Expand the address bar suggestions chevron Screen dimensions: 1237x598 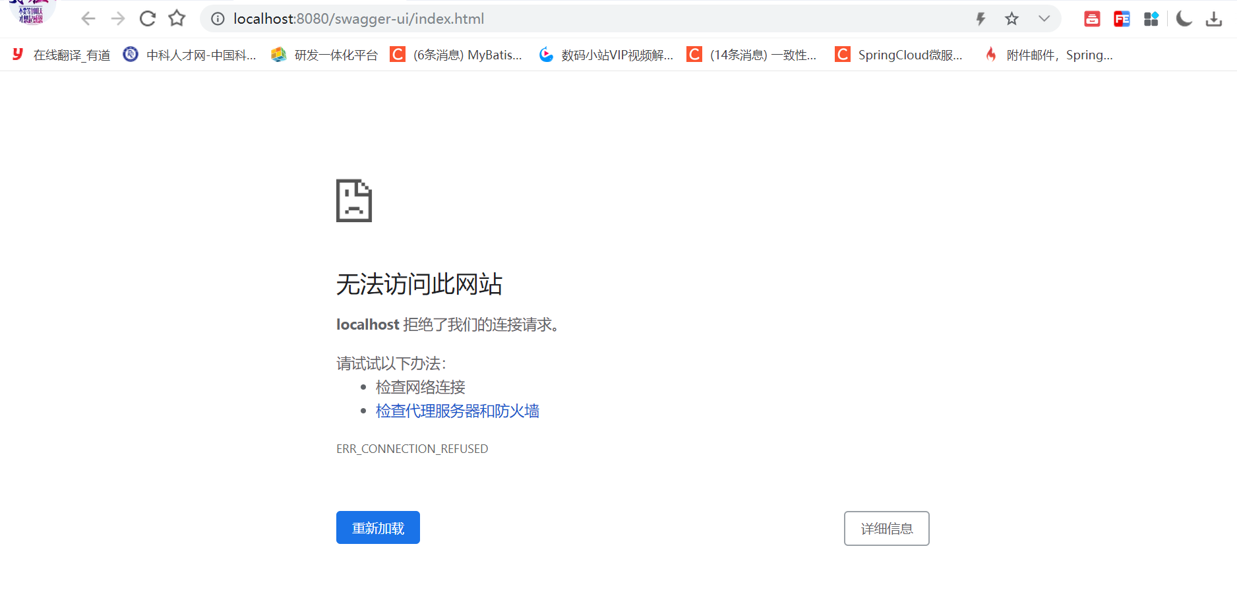click(x=1044, y=18)
